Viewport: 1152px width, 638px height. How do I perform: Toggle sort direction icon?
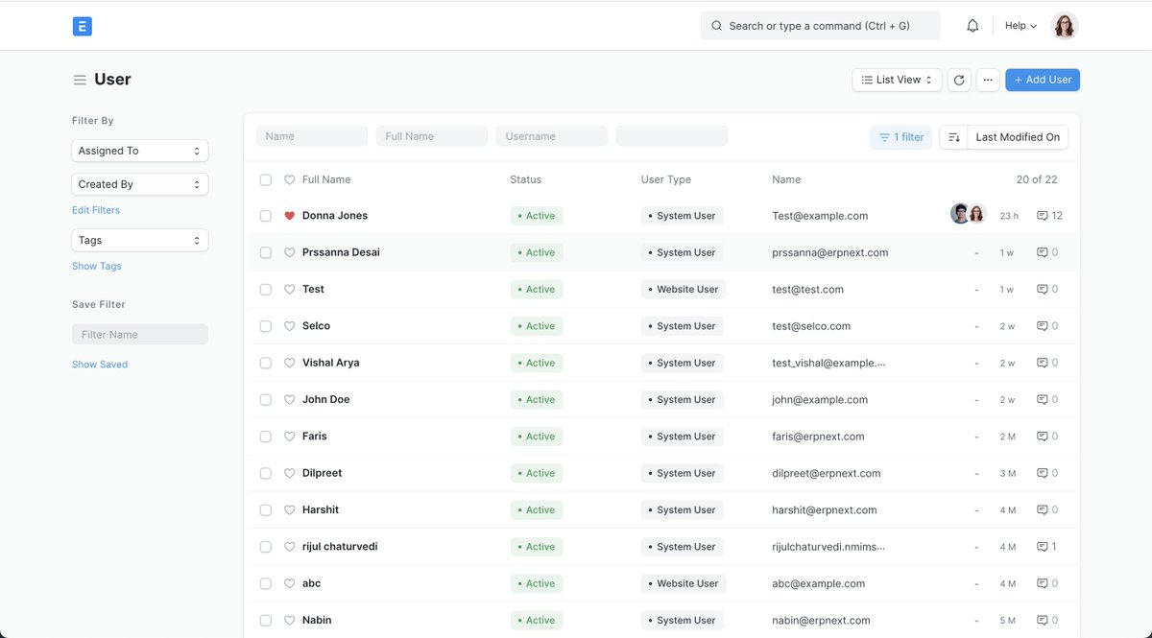click(953, 137)
